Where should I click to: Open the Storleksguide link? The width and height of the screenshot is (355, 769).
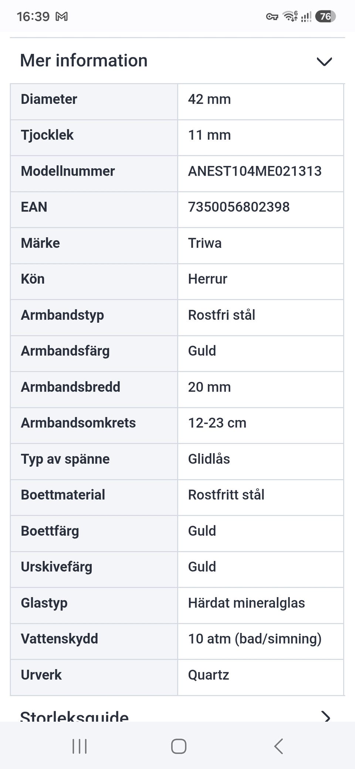tap(74, 716)
